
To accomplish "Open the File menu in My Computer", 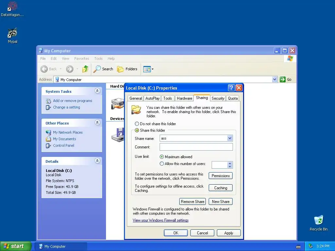I will (x=43, y=59).
